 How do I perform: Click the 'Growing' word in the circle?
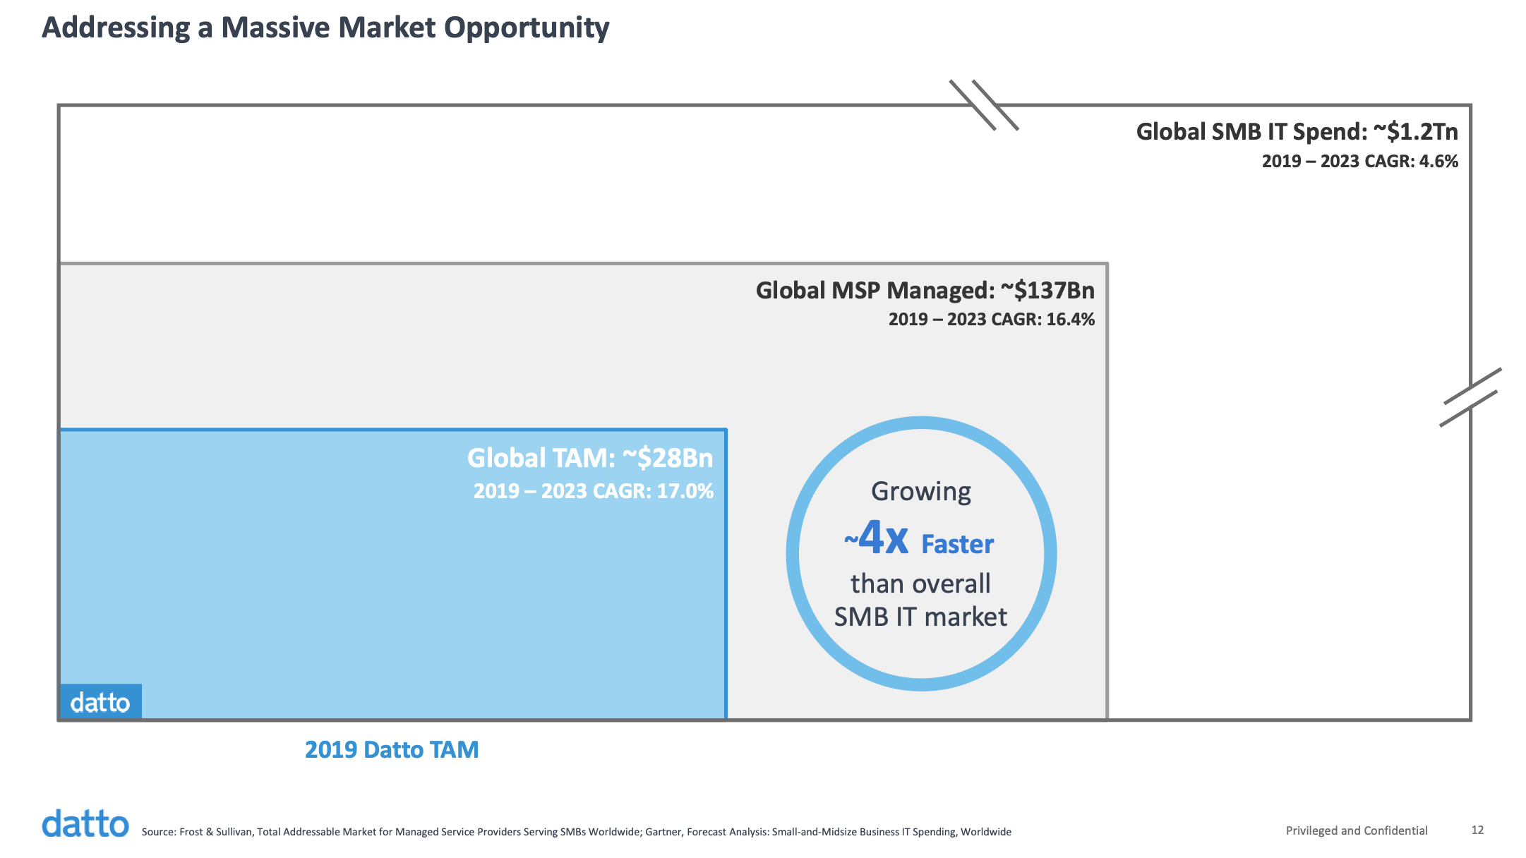pos(920,492)
